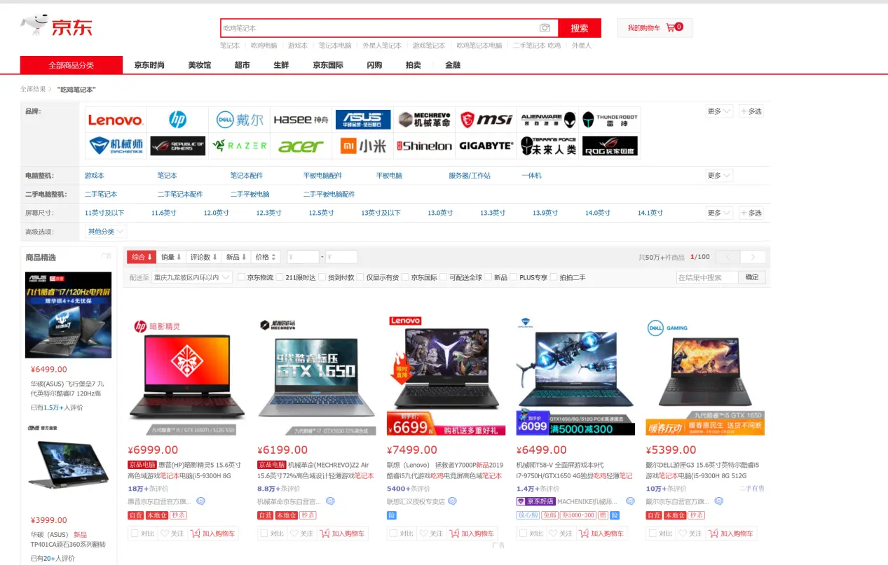The width and height of the screenshot is (888, 565).
Task: Follow the ¥6999 HP laptop (关注)
Action: [x=172, y=533]
